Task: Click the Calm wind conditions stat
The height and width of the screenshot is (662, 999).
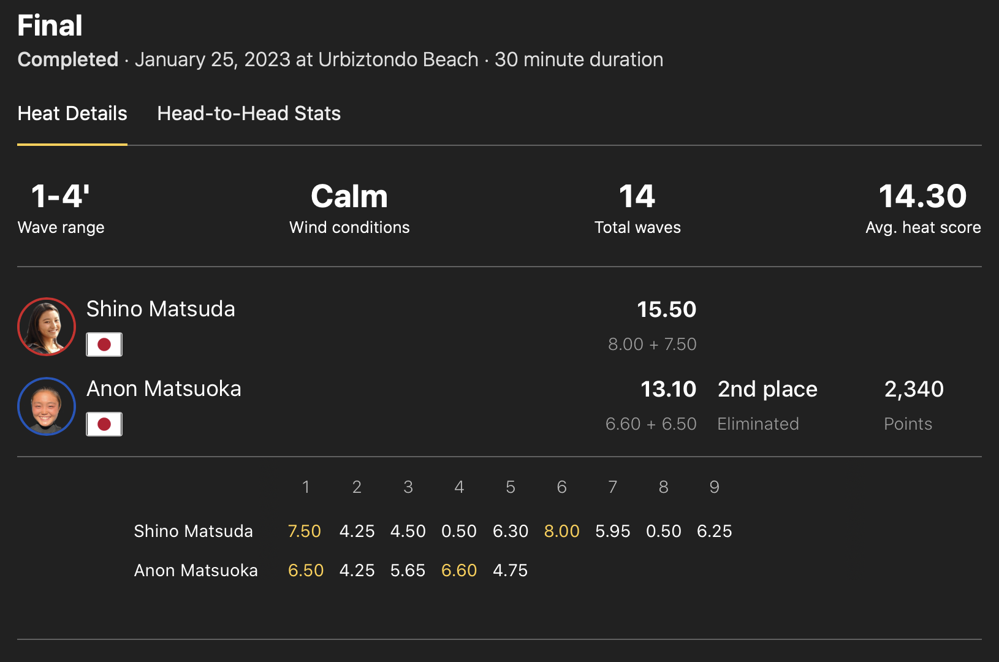Action: [x=349, y=197]
